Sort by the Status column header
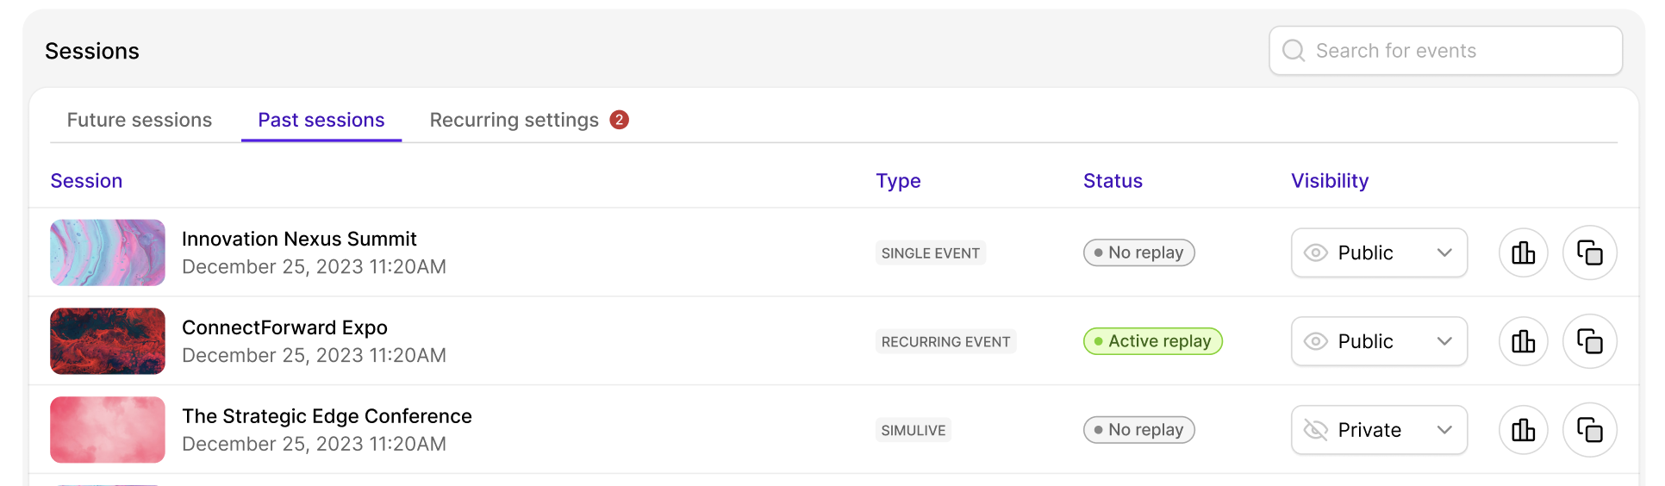 [x=1113, y=181]
